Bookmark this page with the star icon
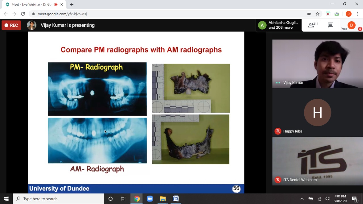This screenshot has width=363, height=204. pos(318,14)
